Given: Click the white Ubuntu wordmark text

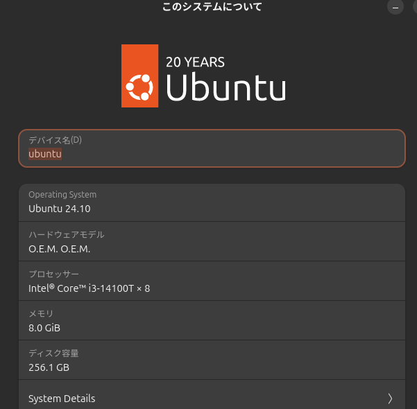Looking at the screenshot, I should point(225,88).
